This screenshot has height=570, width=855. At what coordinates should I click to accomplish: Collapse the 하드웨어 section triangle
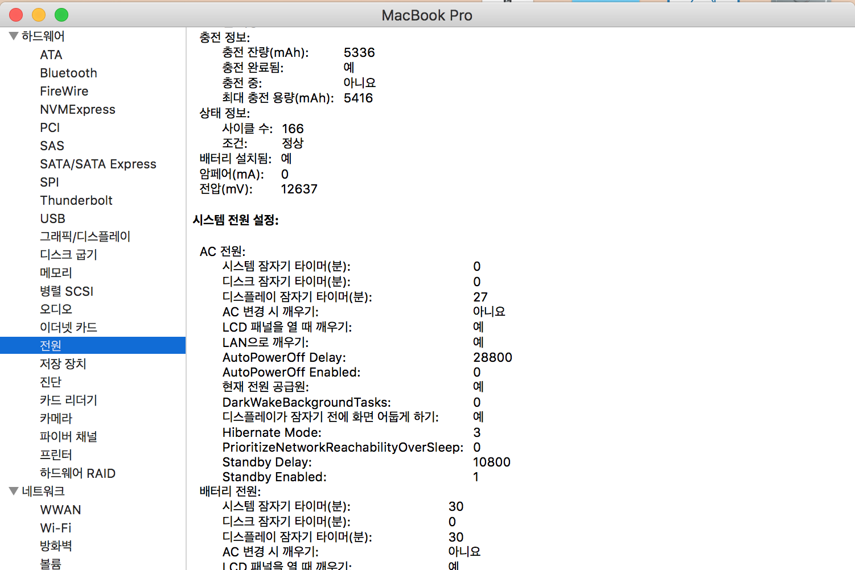pos(14,36)
